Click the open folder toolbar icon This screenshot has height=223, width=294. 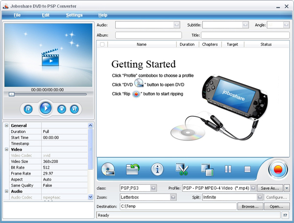pyautogui.click(x=133, y=169)
